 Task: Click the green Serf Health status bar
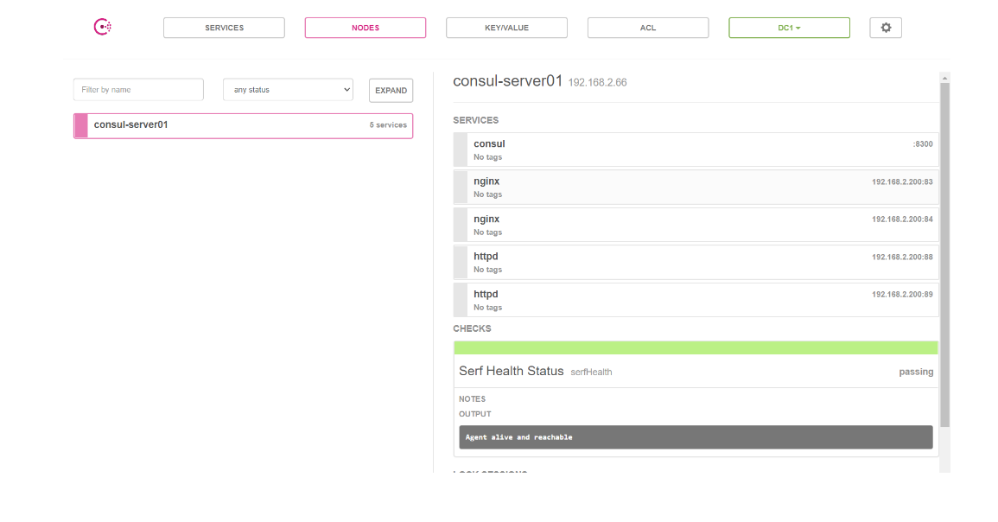click(696, 347)
